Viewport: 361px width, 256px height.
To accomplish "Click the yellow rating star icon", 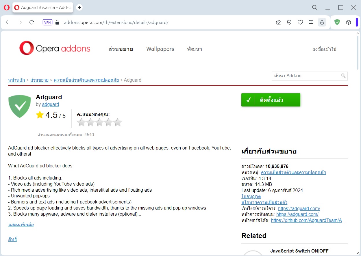I will tap(40, 115).
